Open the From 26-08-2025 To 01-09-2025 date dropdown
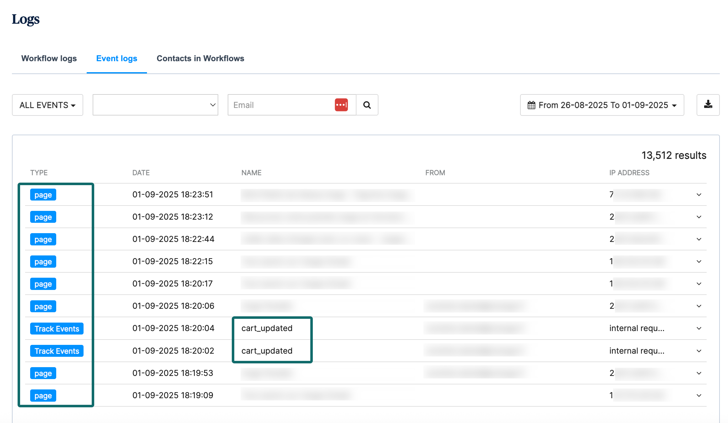 tap(602, 105)
